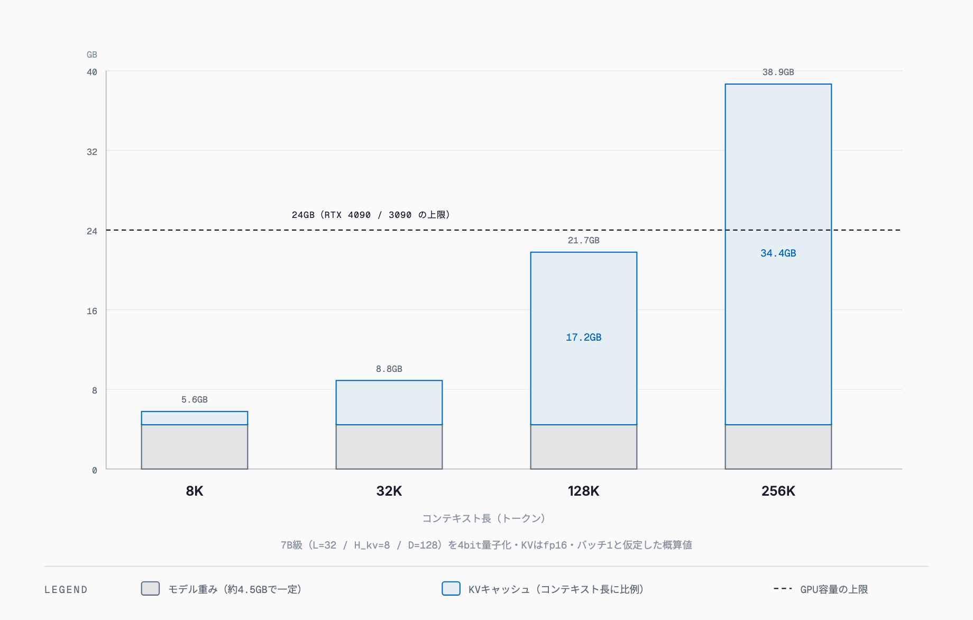
Task: Click the dashed GPU limit legend icon
Action: click(x=783, y=589)
